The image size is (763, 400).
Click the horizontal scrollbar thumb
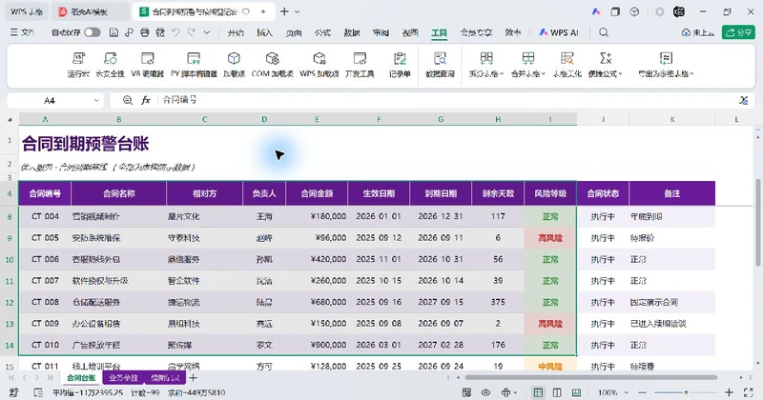590,377
